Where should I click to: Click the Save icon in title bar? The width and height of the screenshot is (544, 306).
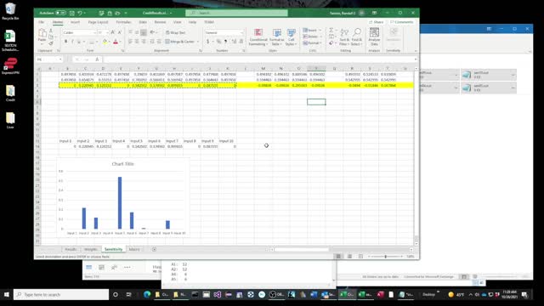71,13
